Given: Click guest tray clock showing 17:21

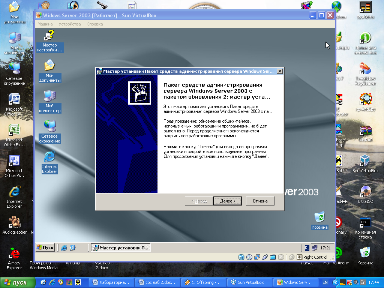Looking at the screenshot, I should coord(325,248).
